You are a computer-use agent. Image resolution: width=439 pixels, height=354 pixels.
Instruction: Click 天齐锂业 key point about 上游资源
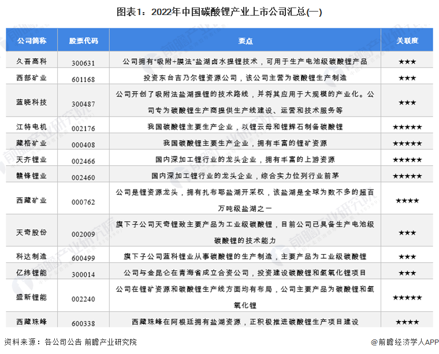point(245,159)
